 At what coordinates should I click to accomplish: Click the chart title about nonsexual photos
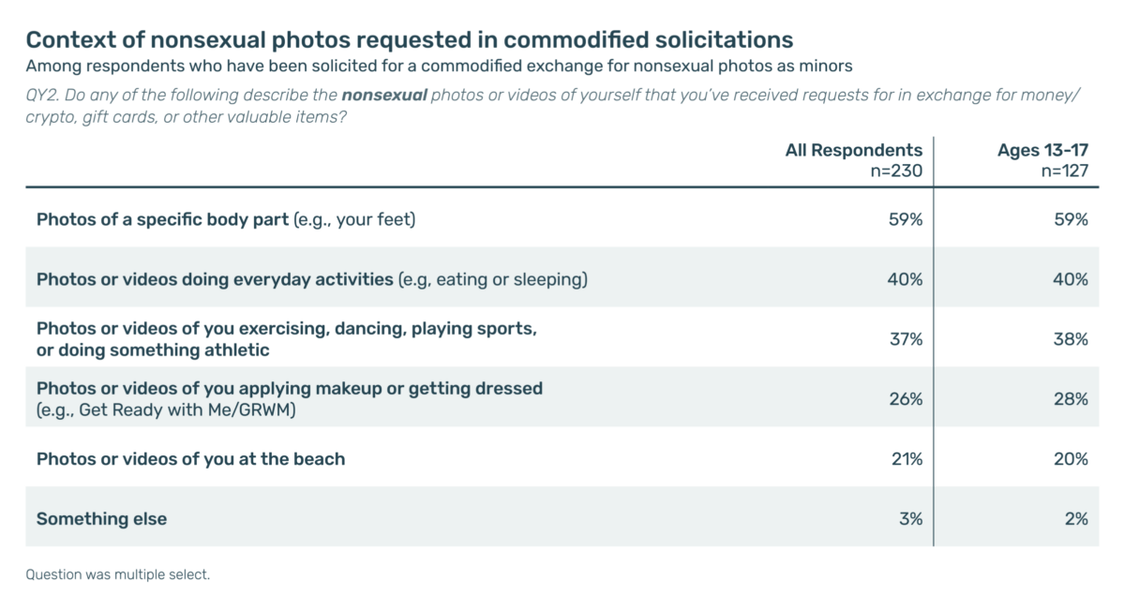[410, 39]
